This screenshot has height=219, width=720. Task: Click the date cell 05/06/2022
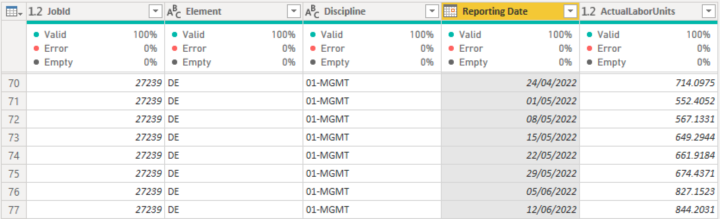pyautogui.click(x=510, y=191)
